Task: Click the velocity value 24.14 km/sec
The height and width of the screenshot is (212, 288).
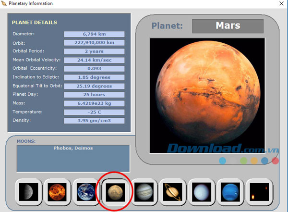Action: coord(94,60)
